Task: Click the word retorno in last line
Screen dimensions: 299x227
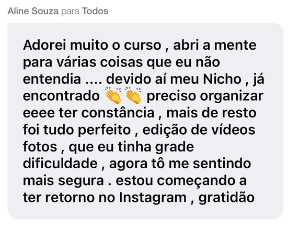Action: point(70,198)
